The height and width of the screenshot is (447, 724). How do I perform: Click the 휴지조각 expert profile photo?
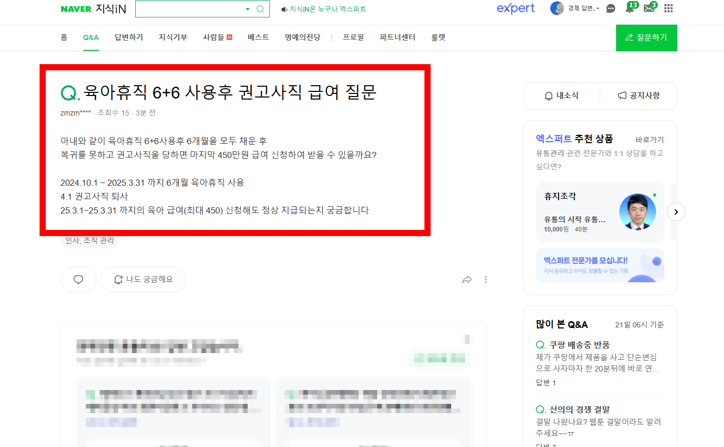tap(638, 211)
